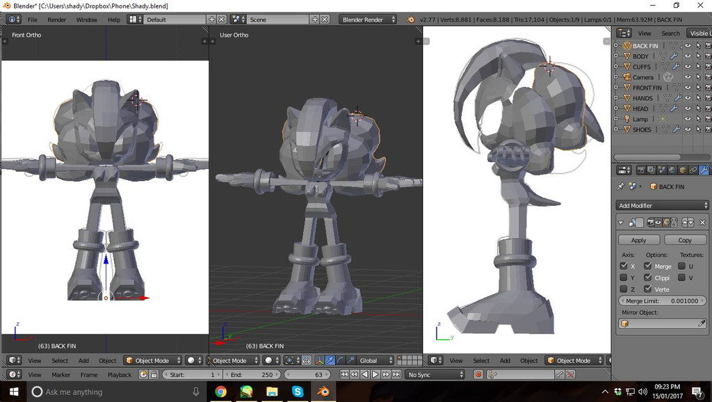Click the timeline record button
712x402 pixels.
[x=478, y=375]
